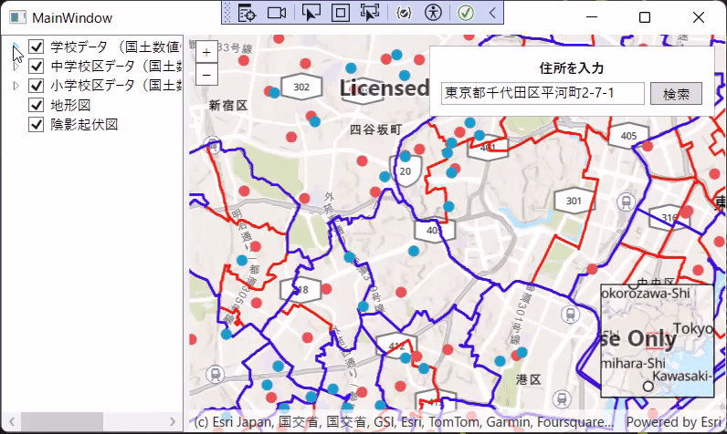The height and width of the screenshot is (434, 727).
Task: Uncheck the 小学校区データ layer checkbox
Action: [x=37, y=85]
